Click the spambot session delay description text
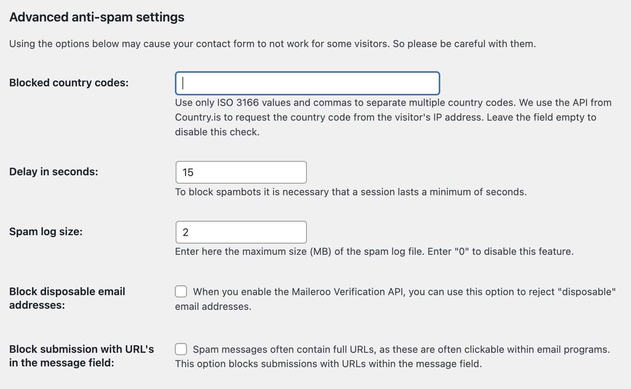Image resolution: width=631 pixels, height=389 pixels. [351, 192]
